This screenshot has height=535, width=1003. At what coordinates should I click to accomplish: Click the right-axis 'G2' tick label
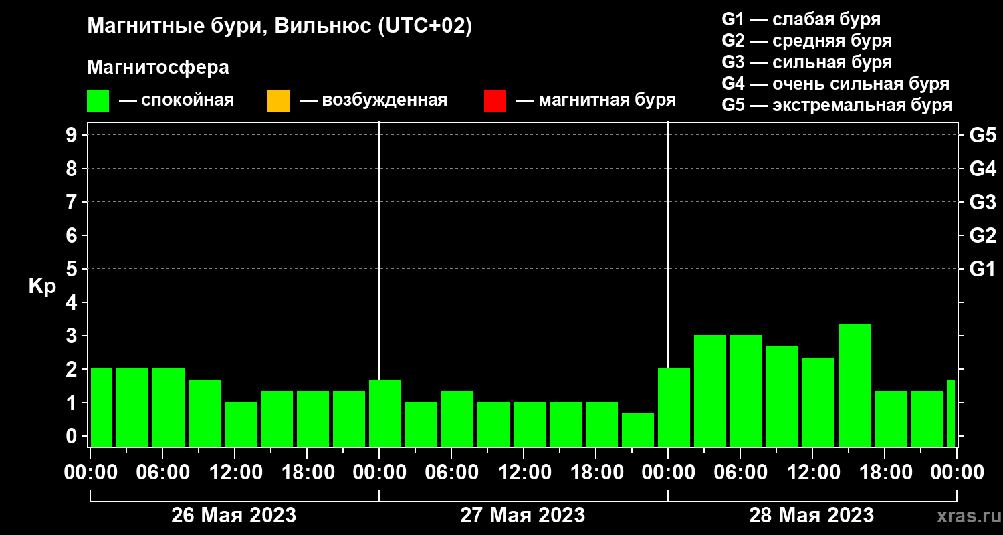pos(982,235)
